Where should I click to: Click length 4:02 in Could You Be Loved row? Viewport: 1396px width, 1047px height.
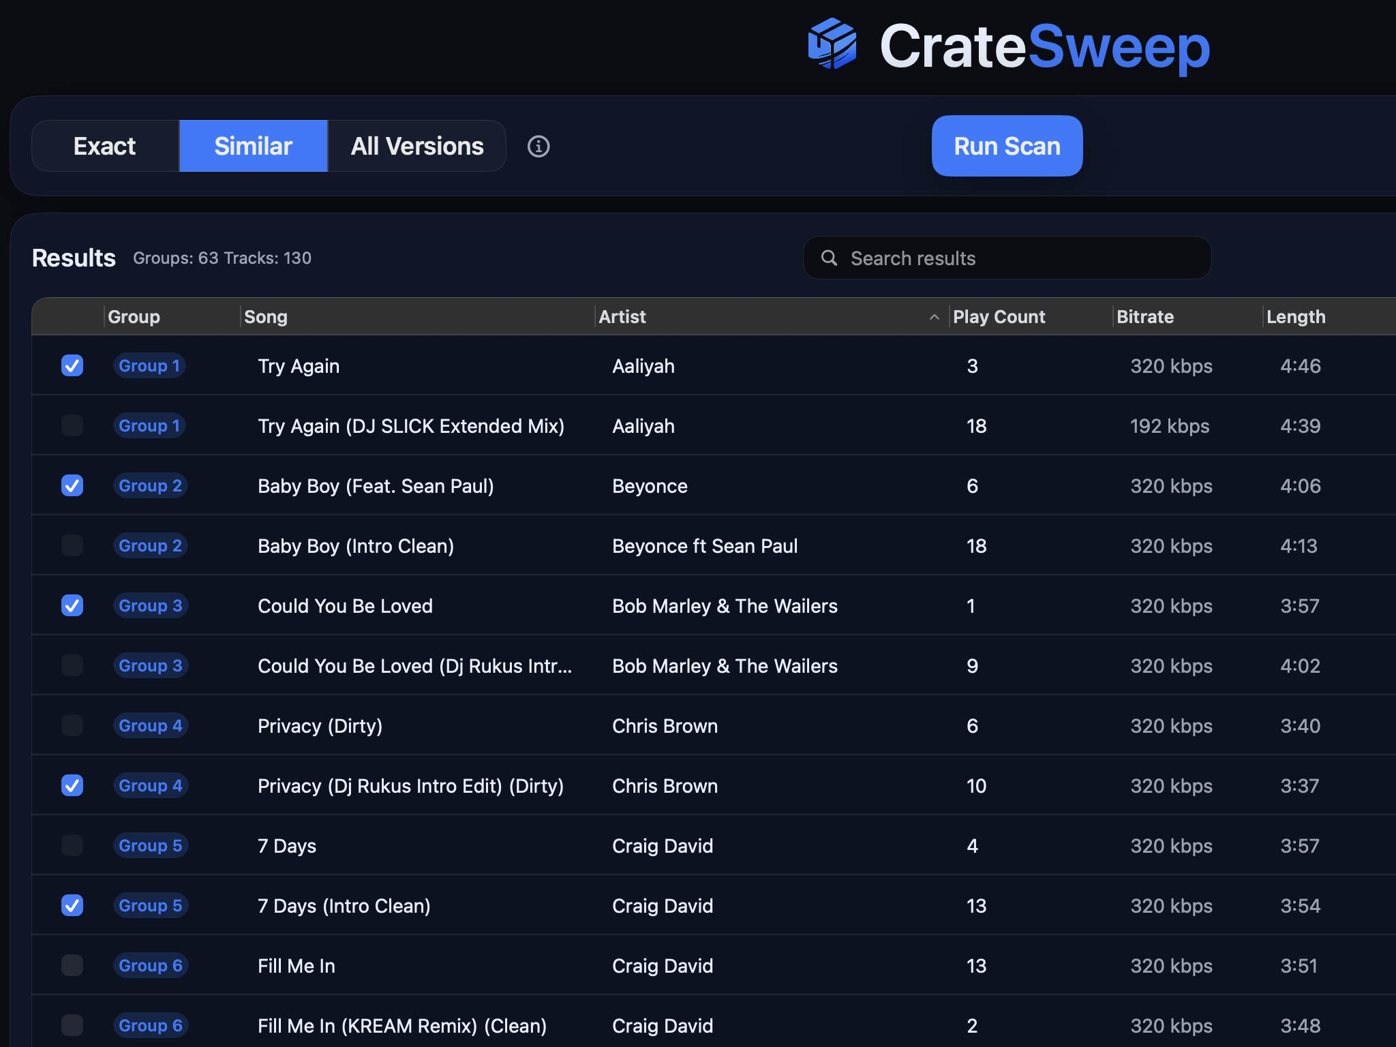1301,666
